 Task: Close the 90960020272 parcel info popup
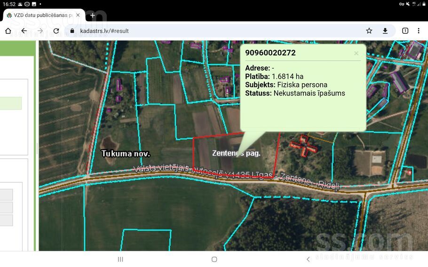[356, 53]
